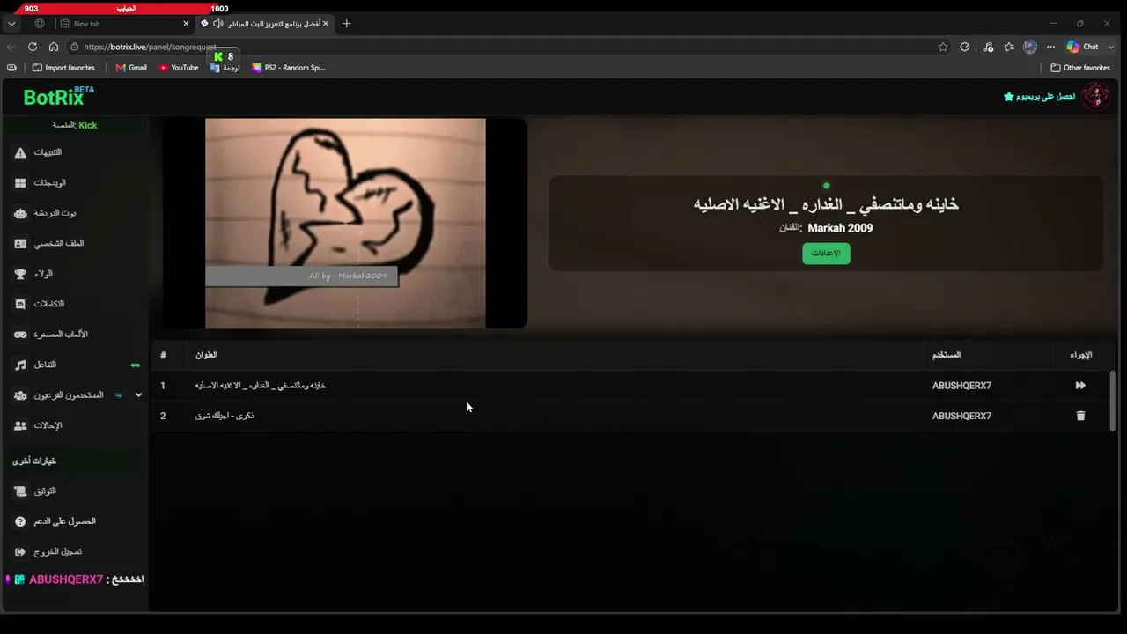Open the tab search dropdown arrow
1127x634 pixels.
(11, 24)
